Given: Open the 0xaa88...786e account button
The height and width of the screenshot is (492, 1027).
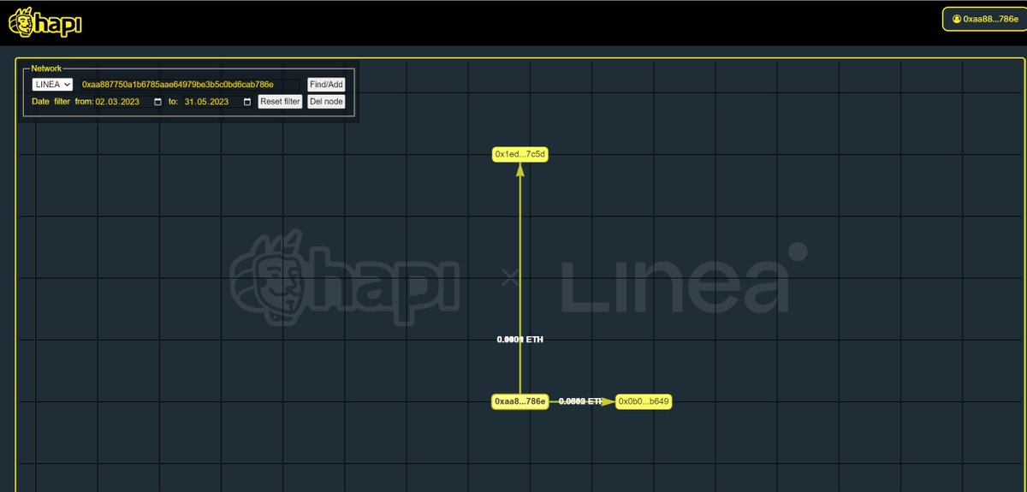Looking at the screenshot, I should pyautogui.click(x=983, y=19).
